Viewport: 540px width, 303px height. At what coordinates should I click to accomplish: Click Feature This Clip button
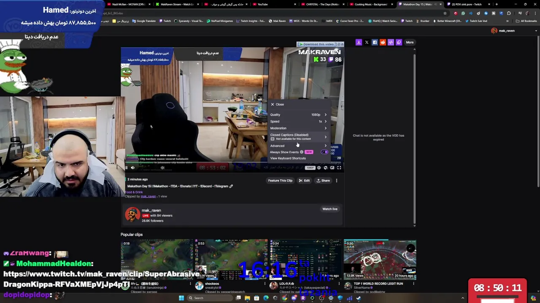[x=280, y=181]
